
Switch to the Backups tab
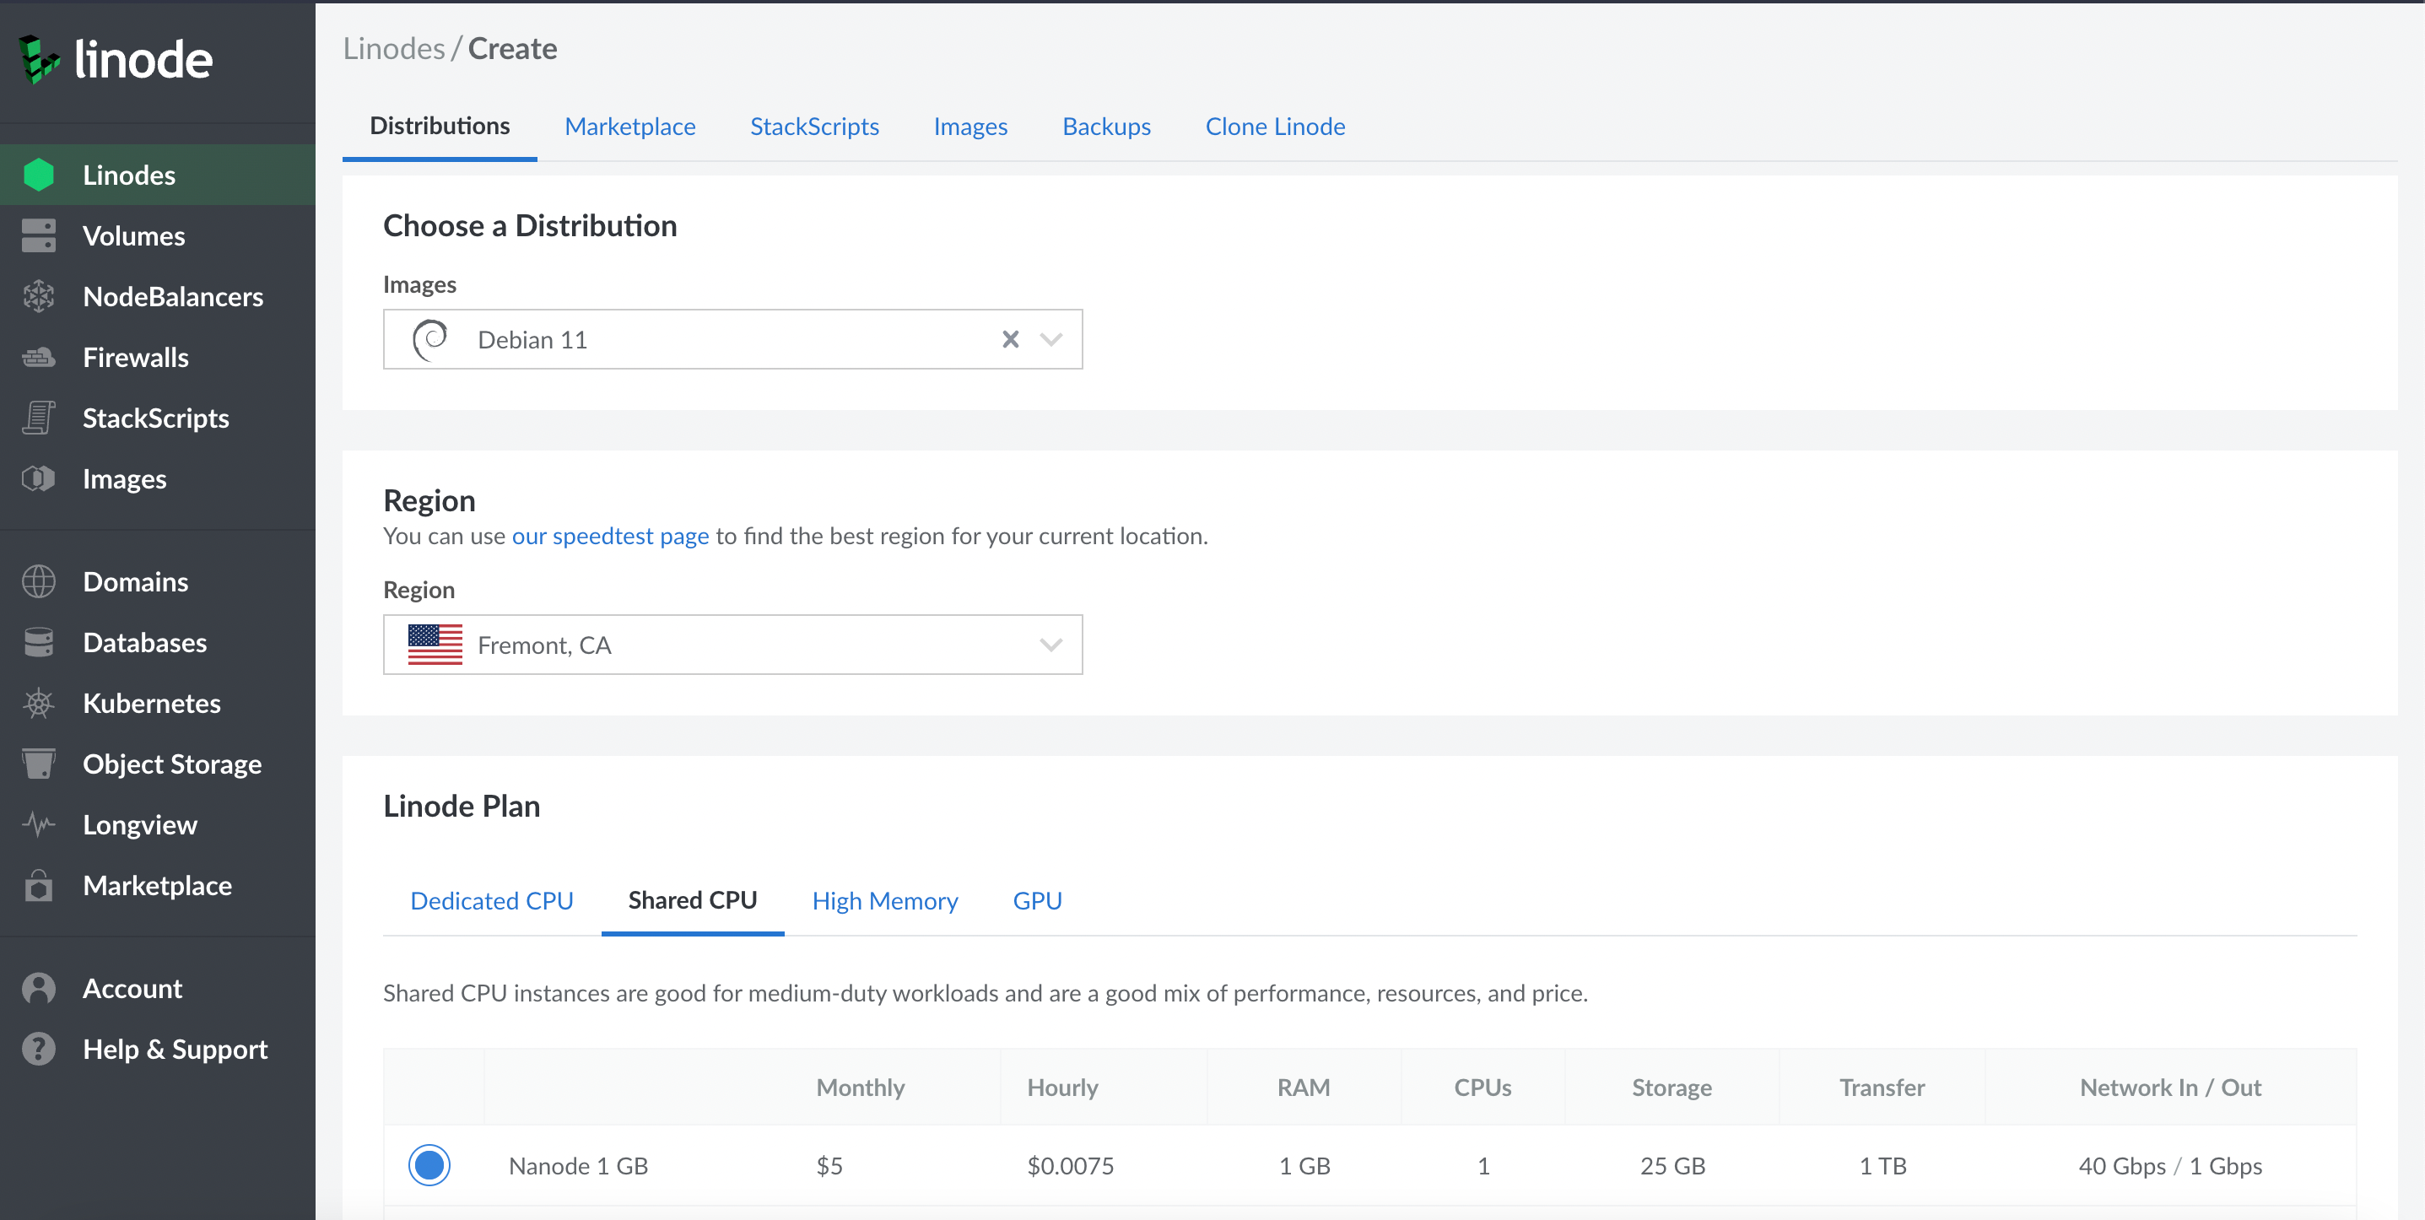click(x=1106, y=127)
